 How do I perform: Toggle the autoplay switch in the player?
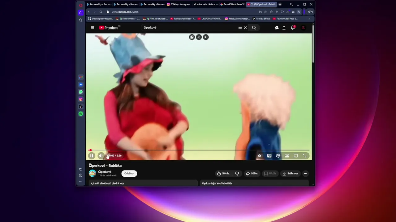260,156
